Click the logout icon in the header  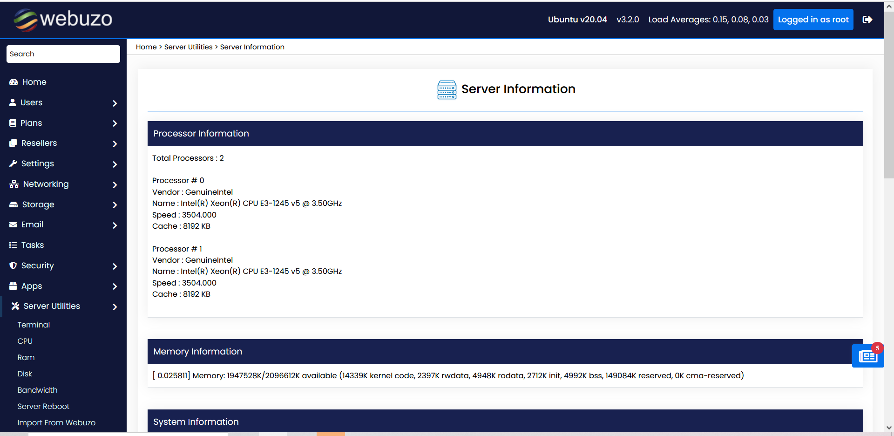coord(867,20)
